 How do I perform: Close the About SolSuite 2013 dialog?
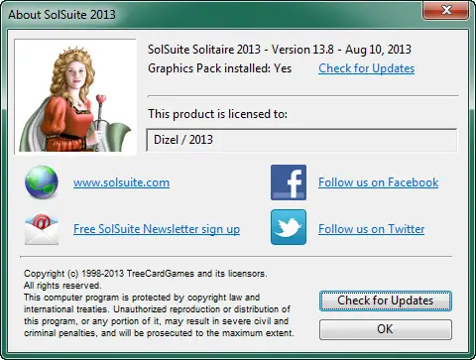[x=445, y=10]
